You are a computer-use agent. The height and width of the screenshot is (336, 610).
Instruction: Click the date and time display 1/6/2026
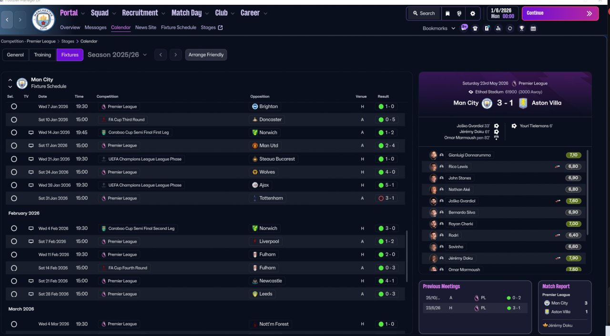(x=502, y=13)
